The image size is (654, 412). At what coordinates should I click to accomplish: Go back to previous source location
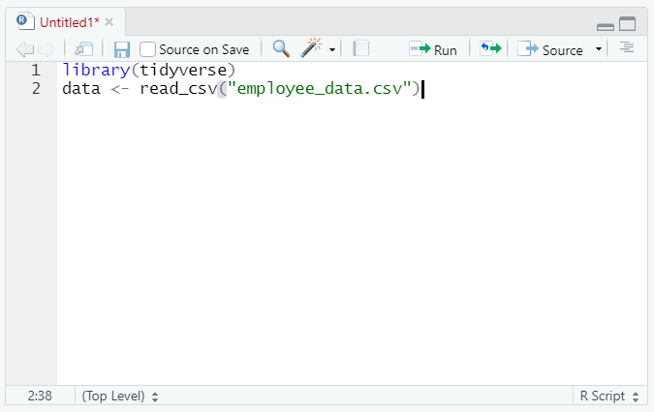(x=25, y=49)
